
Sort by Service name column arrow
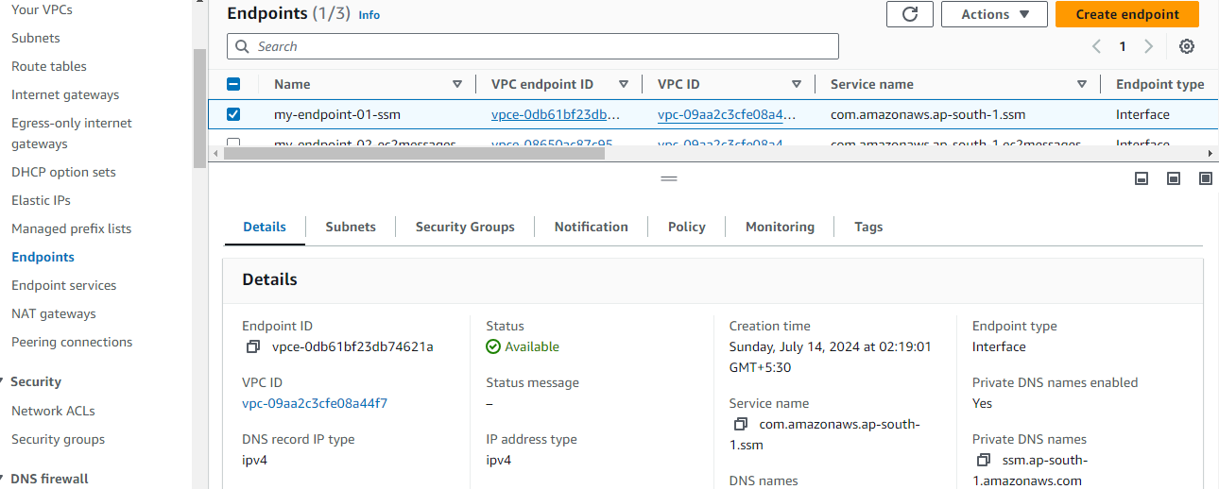[1082, 84]
